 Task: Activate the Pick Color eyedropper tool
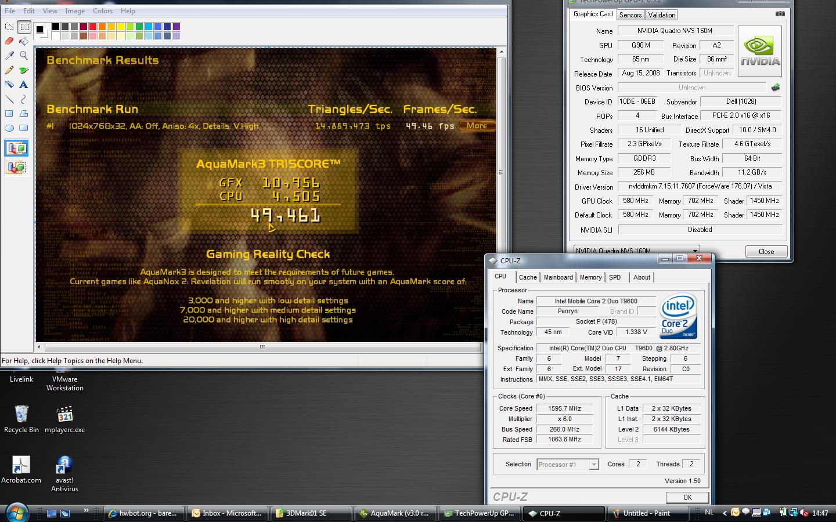(9, 56)
